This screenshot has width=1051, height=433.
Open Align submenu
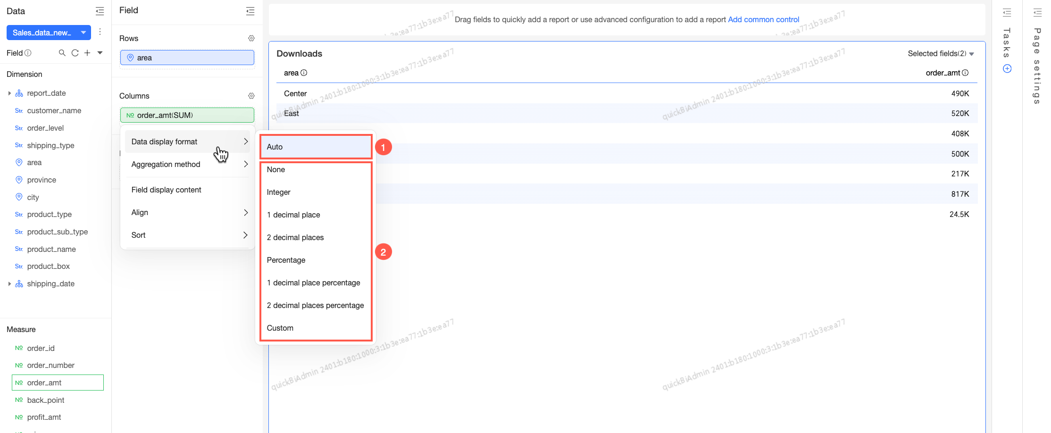[x=188, y=212]
